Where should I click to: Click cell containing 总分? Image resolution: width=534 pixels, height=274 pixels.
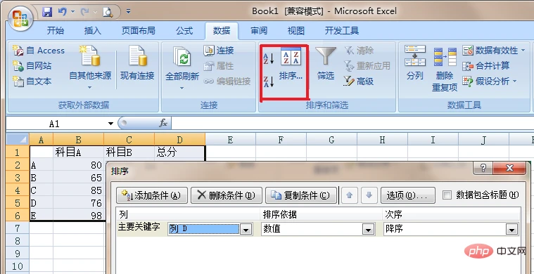pyautogui.click(x=179, y=152)
